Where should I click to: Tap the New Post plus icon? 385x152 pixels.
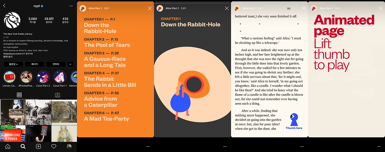[38, 146]
